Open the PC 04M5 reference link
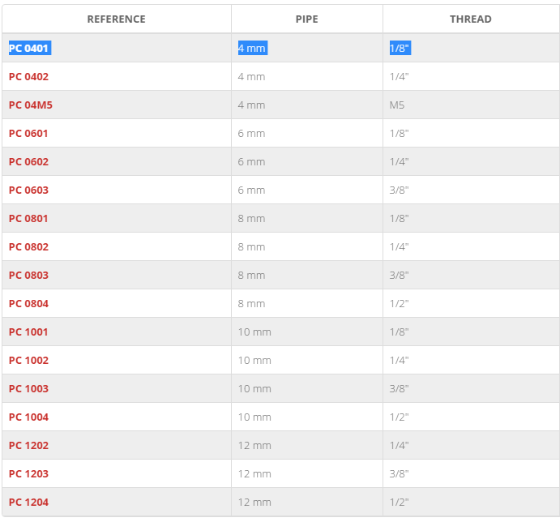This screenshot has width=560, height=522. click(31, 105)
